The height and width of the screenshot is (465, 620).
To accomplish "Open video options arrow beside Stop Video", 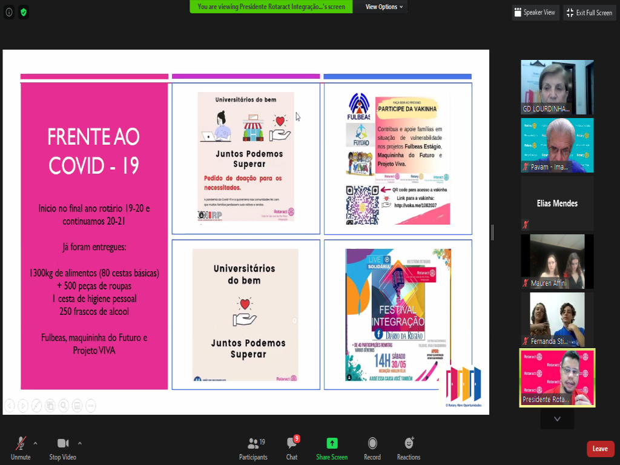I will pos(80,443).
